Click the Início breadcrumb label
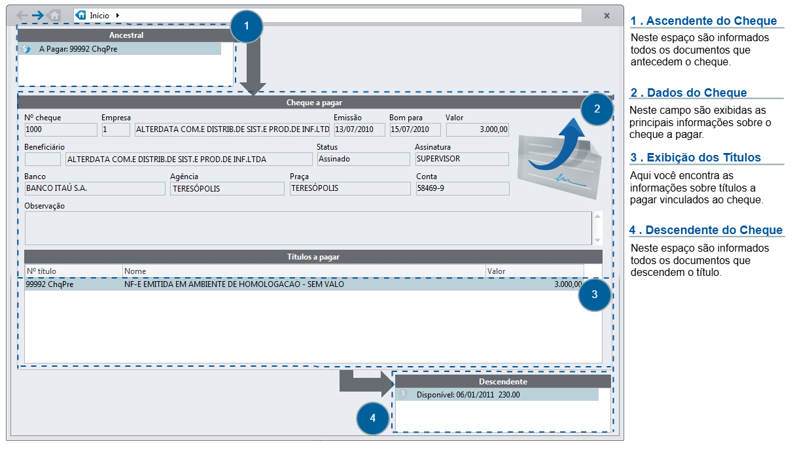 click(99, 15)
